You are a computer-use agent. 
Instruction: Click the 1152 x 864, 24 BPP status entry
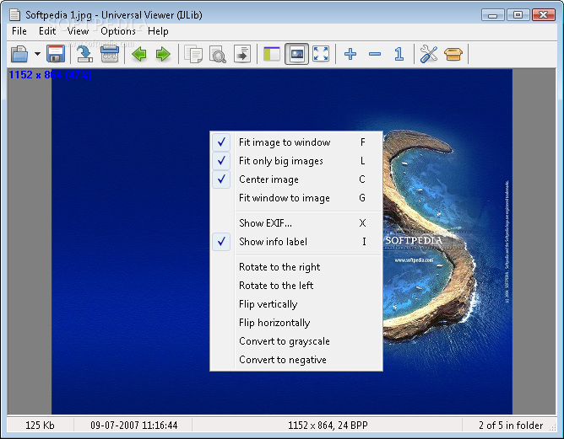328,426
